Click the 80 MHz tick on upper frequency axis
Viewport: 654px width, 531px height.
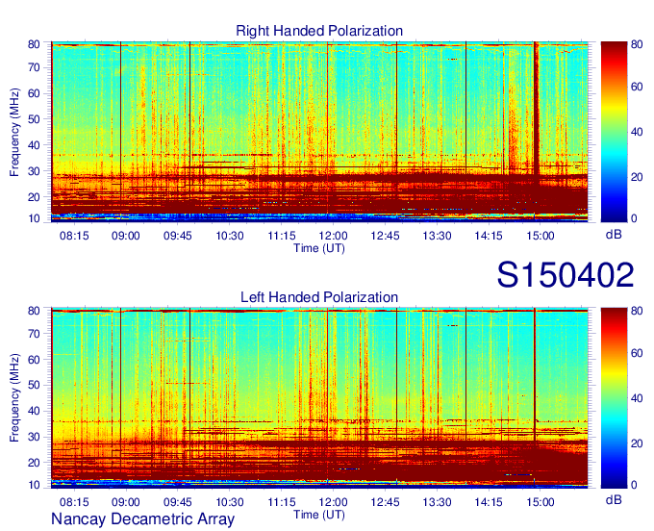click(34, 44)
